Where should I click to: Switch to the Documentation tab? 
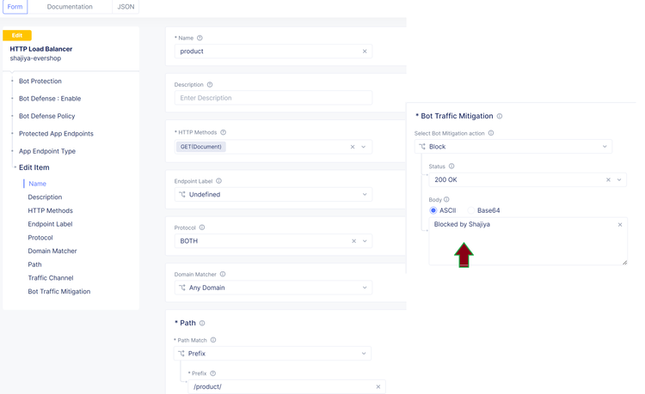click(70, 7)
